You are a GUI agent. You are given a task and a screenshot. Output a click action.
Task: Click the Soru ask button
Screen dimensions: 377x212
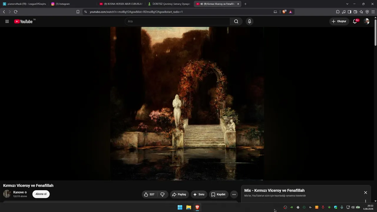coord(199,194)
